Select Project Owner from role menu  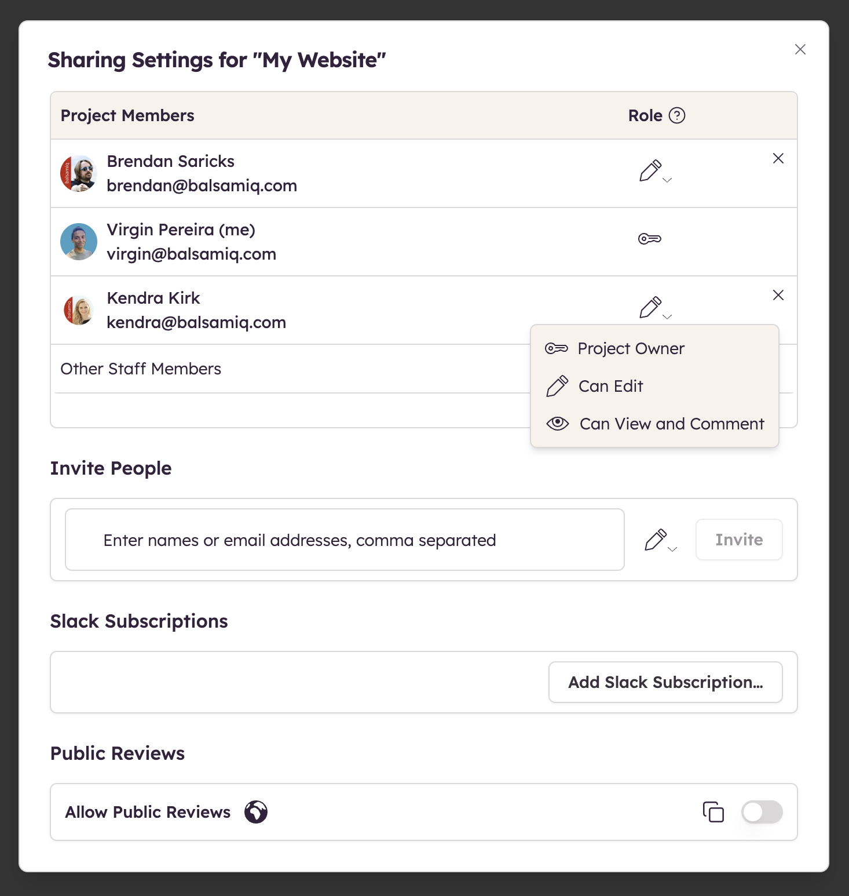(631, 349)
